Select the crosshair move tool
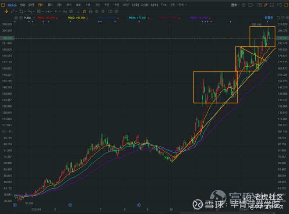Screen dimensions: 289x214 [x=6, y=12]
